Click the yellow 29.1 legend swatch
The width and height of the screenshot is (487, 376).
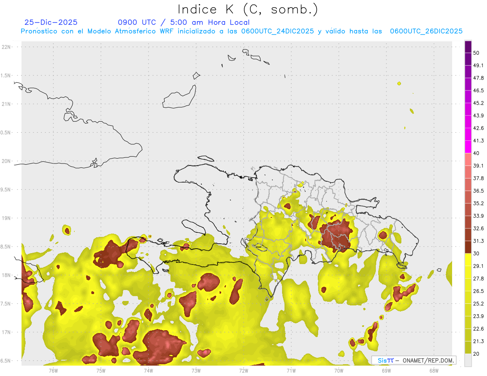tap(468, 260)
